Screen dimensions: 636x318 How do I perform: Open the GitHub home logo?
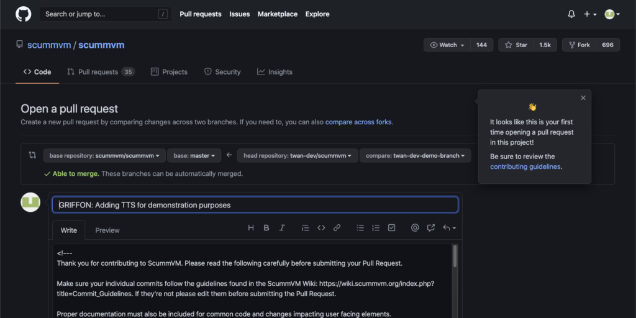pos(23,14)
